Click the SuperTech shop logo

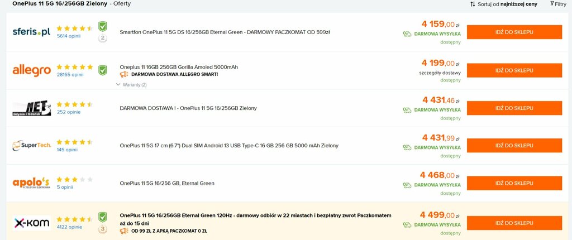coord(31,146)
